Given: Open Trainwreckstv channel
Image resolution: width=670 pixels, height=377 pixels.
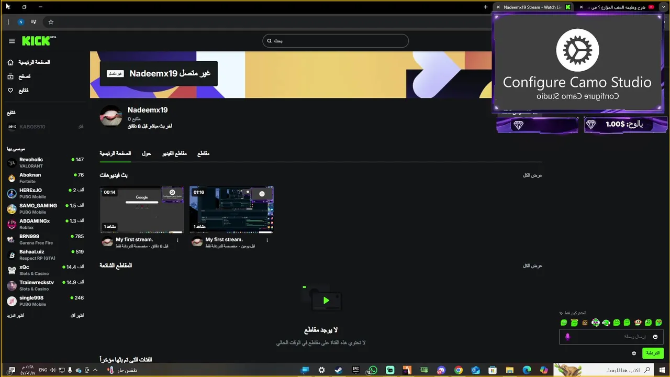Looking at the screenshot, I should point(45,285).
